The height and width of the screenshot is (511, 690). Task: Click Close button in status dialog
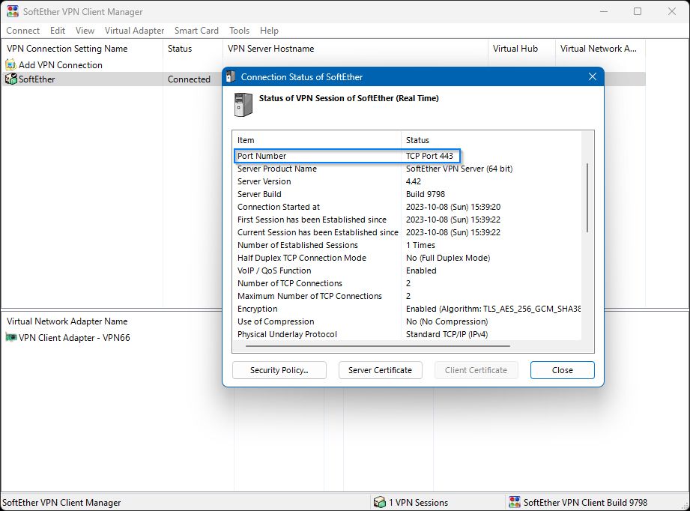click(x=562, y=370)
